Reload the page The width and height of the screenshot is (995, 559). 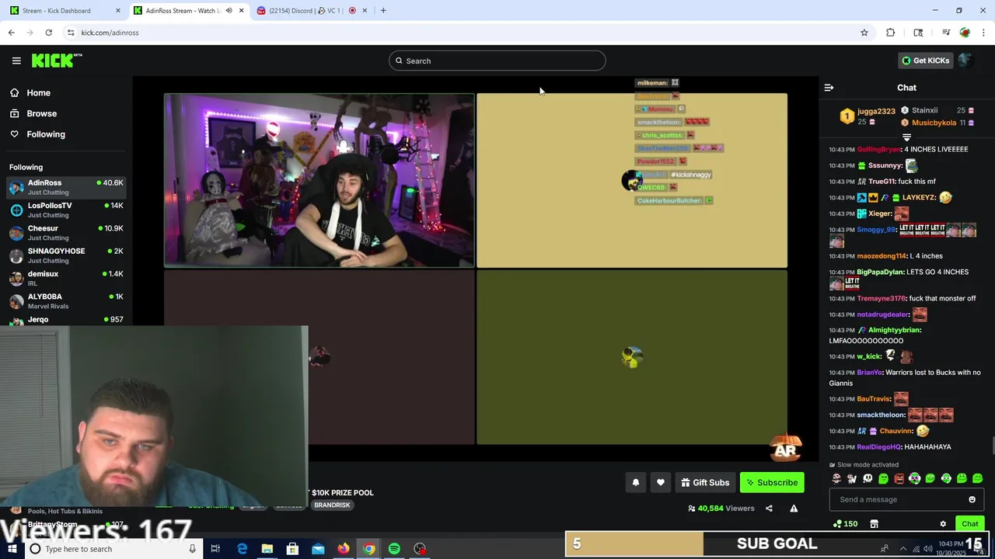pyautogui.click(x=48, y=33)
